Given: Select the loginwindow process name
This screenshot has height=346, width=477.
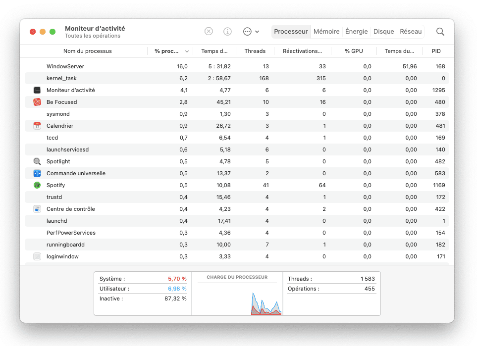Looking at the screenshot, I should click(x=62, y=256).
